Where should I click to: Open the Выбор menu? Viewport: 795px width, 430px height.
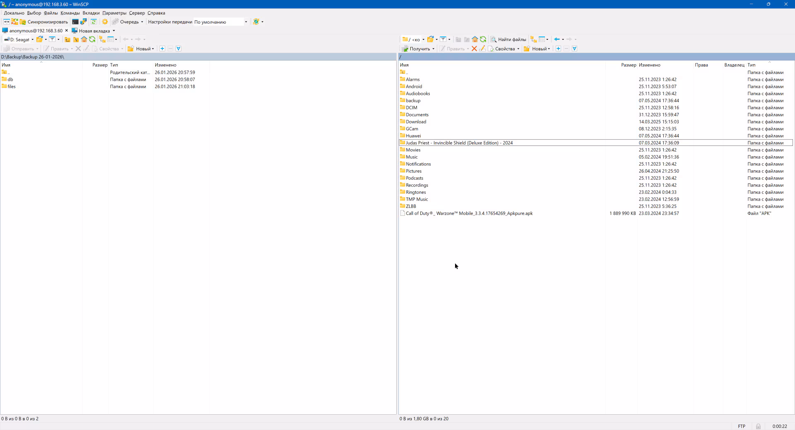34,13
